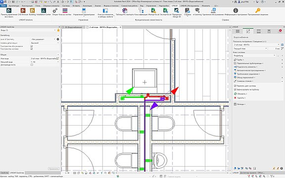Toggle 'Для вывода листа' checkbox
The height and width of the screenshot is (178, 285).
point(32,65)
